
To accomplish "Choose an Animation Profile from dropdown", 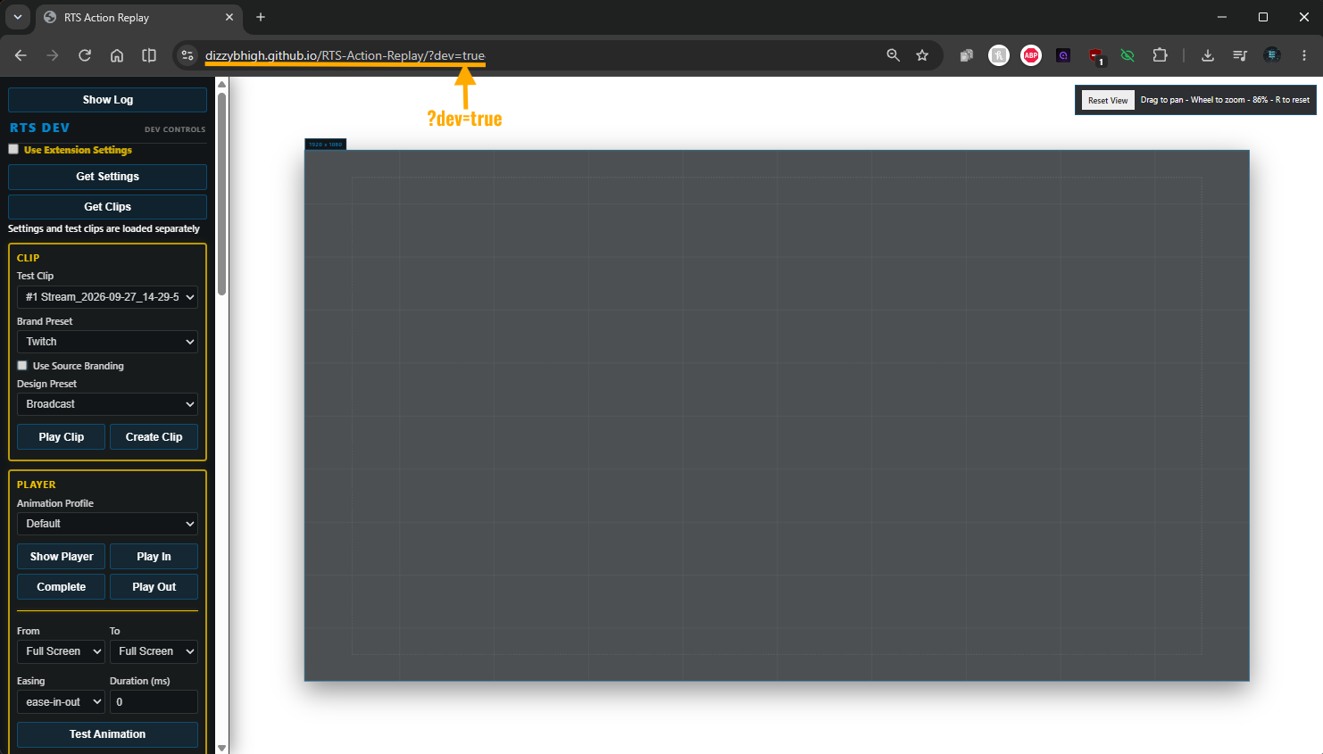I will pos(107,524).
